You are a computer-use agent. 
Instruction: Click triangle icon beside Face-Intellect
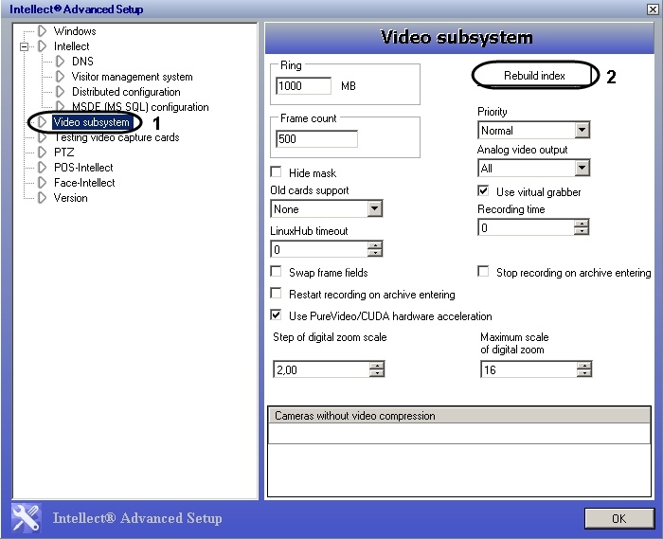coord(42,183)
